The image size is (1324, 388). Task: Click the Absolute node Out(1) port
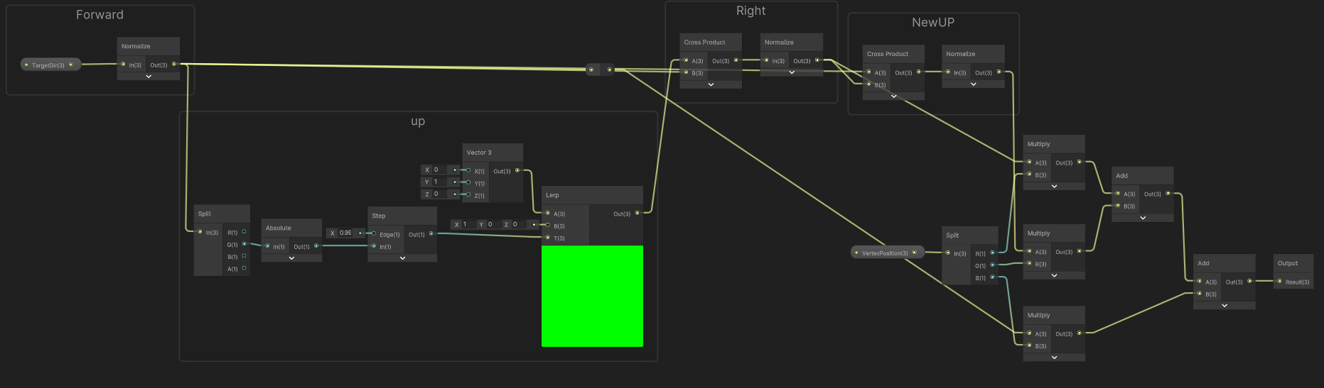coord(316,246)
